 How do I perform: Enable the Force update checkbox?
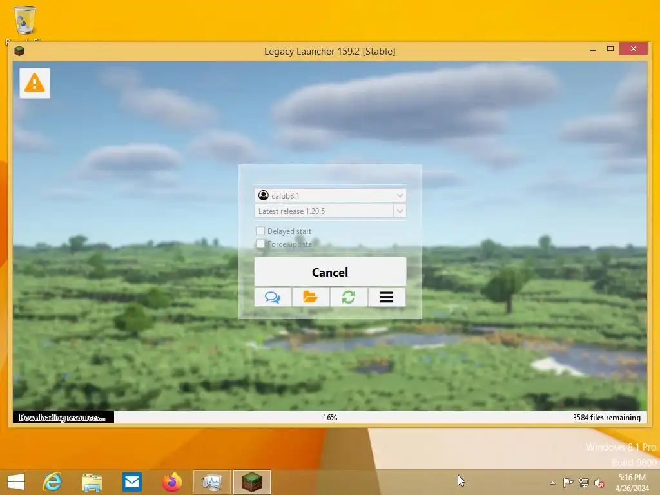tap(260, 244)
